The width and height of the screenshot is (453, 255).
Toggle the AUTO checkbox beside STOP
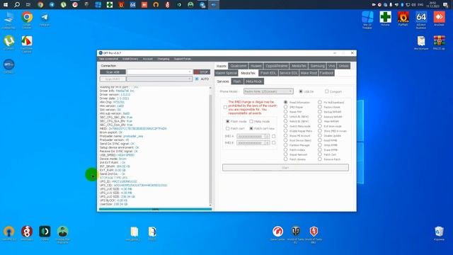pyautogui.click(x=197, y=79)
